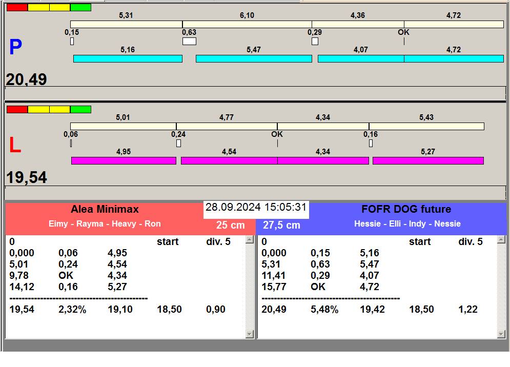Click the 25 cm jump height label
Viewport: 510px width, 367px height.
click(x=230, y=226)
